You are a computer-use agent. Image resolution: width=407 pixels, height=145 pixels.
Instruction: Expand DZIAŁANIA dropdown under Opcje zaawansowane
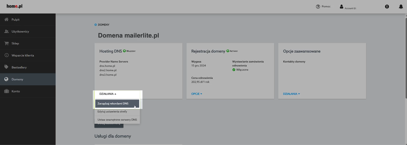(x=291, y=94)
